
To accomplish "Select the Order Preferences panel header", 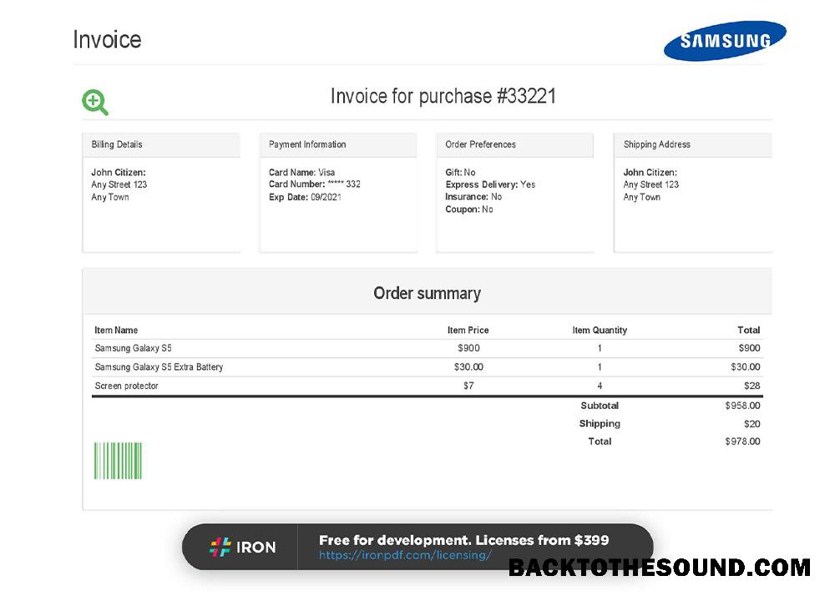I will 515,144.
